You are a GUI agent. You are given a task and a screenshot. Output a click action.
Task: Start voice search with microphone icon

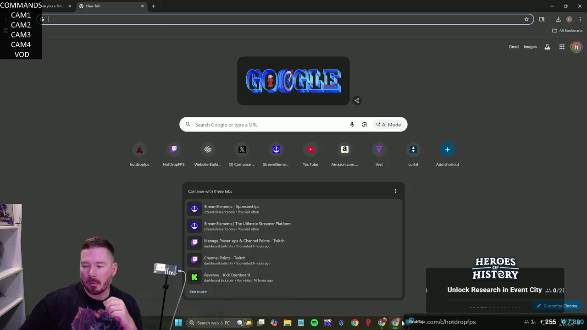(x=352, y=125)
